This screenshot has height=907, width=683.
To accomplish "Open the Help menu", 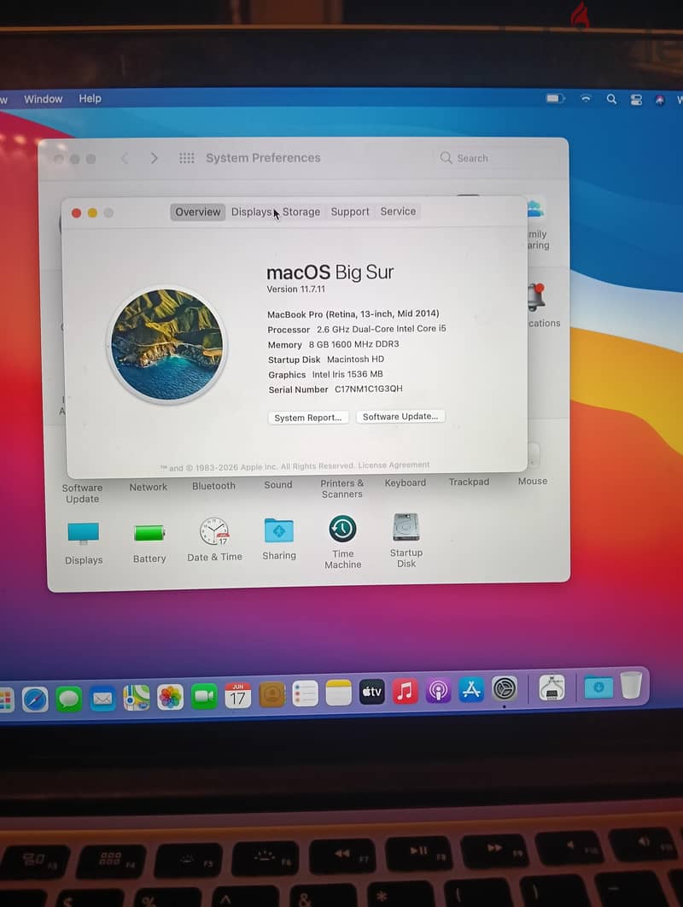I will point(90,98).
